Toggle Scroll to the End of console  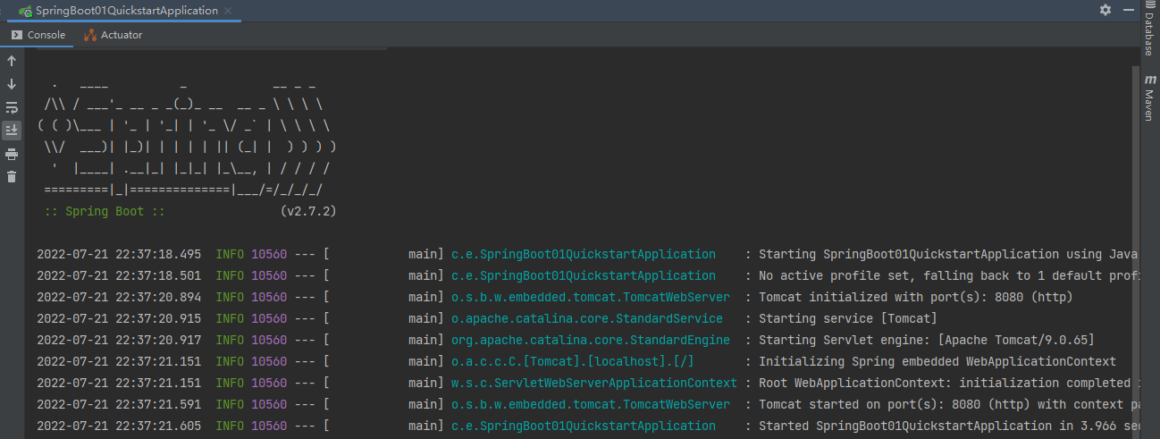point(12,131)
